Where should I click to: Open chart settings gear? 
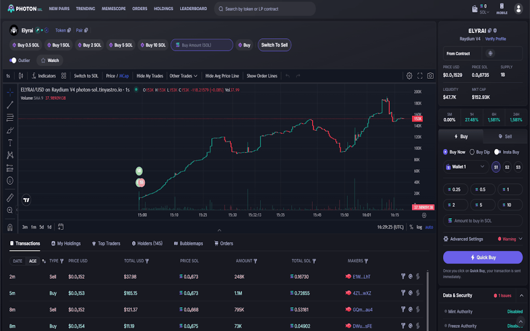[409, 76]
